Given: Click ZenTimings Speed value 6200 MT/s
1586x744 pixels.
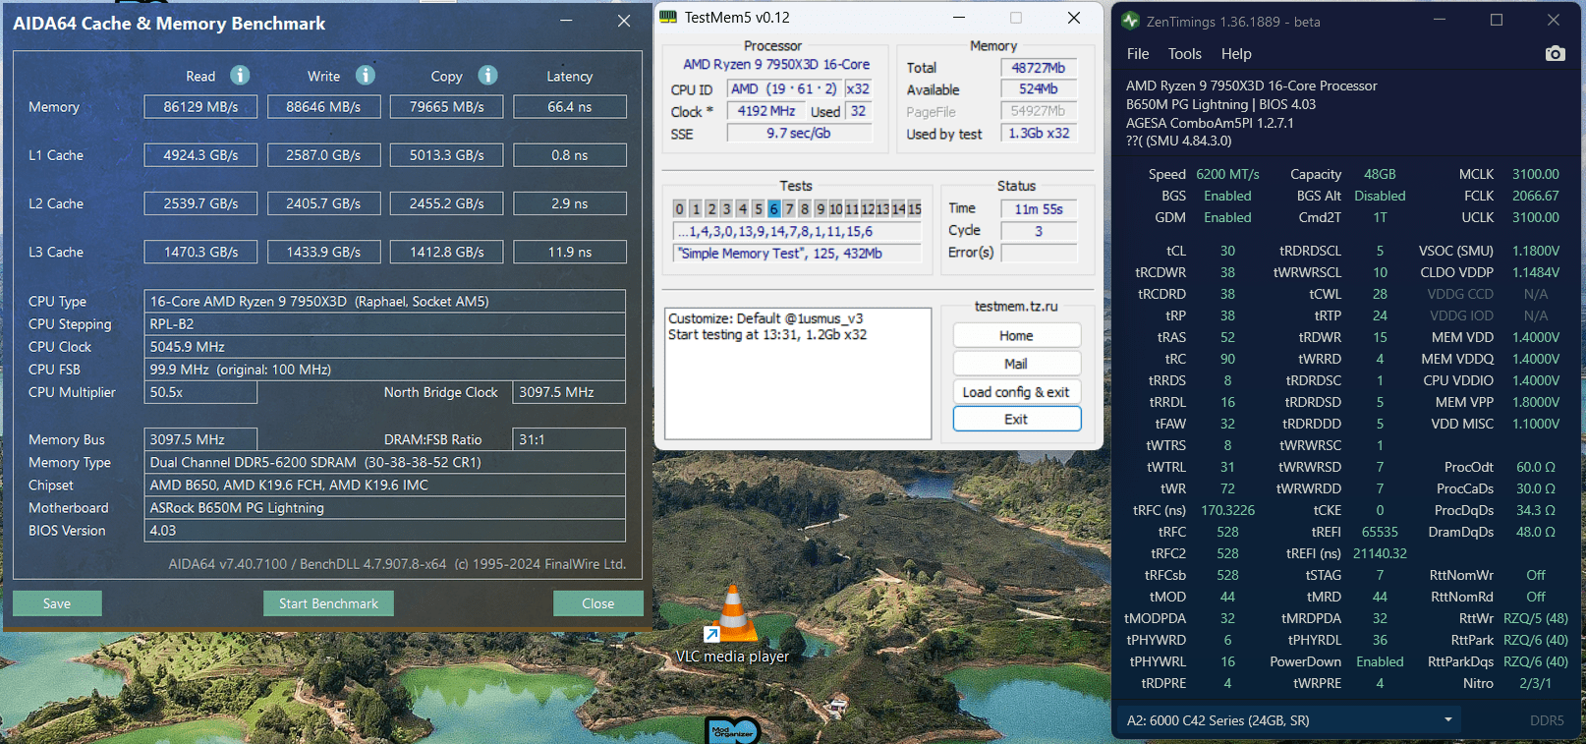Looking at the screenshot, I should [1227, 174].
